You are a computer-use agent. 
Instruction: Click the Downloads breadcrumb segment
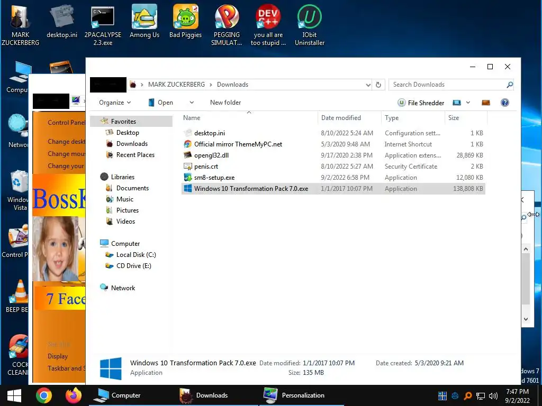pos(233,85)
